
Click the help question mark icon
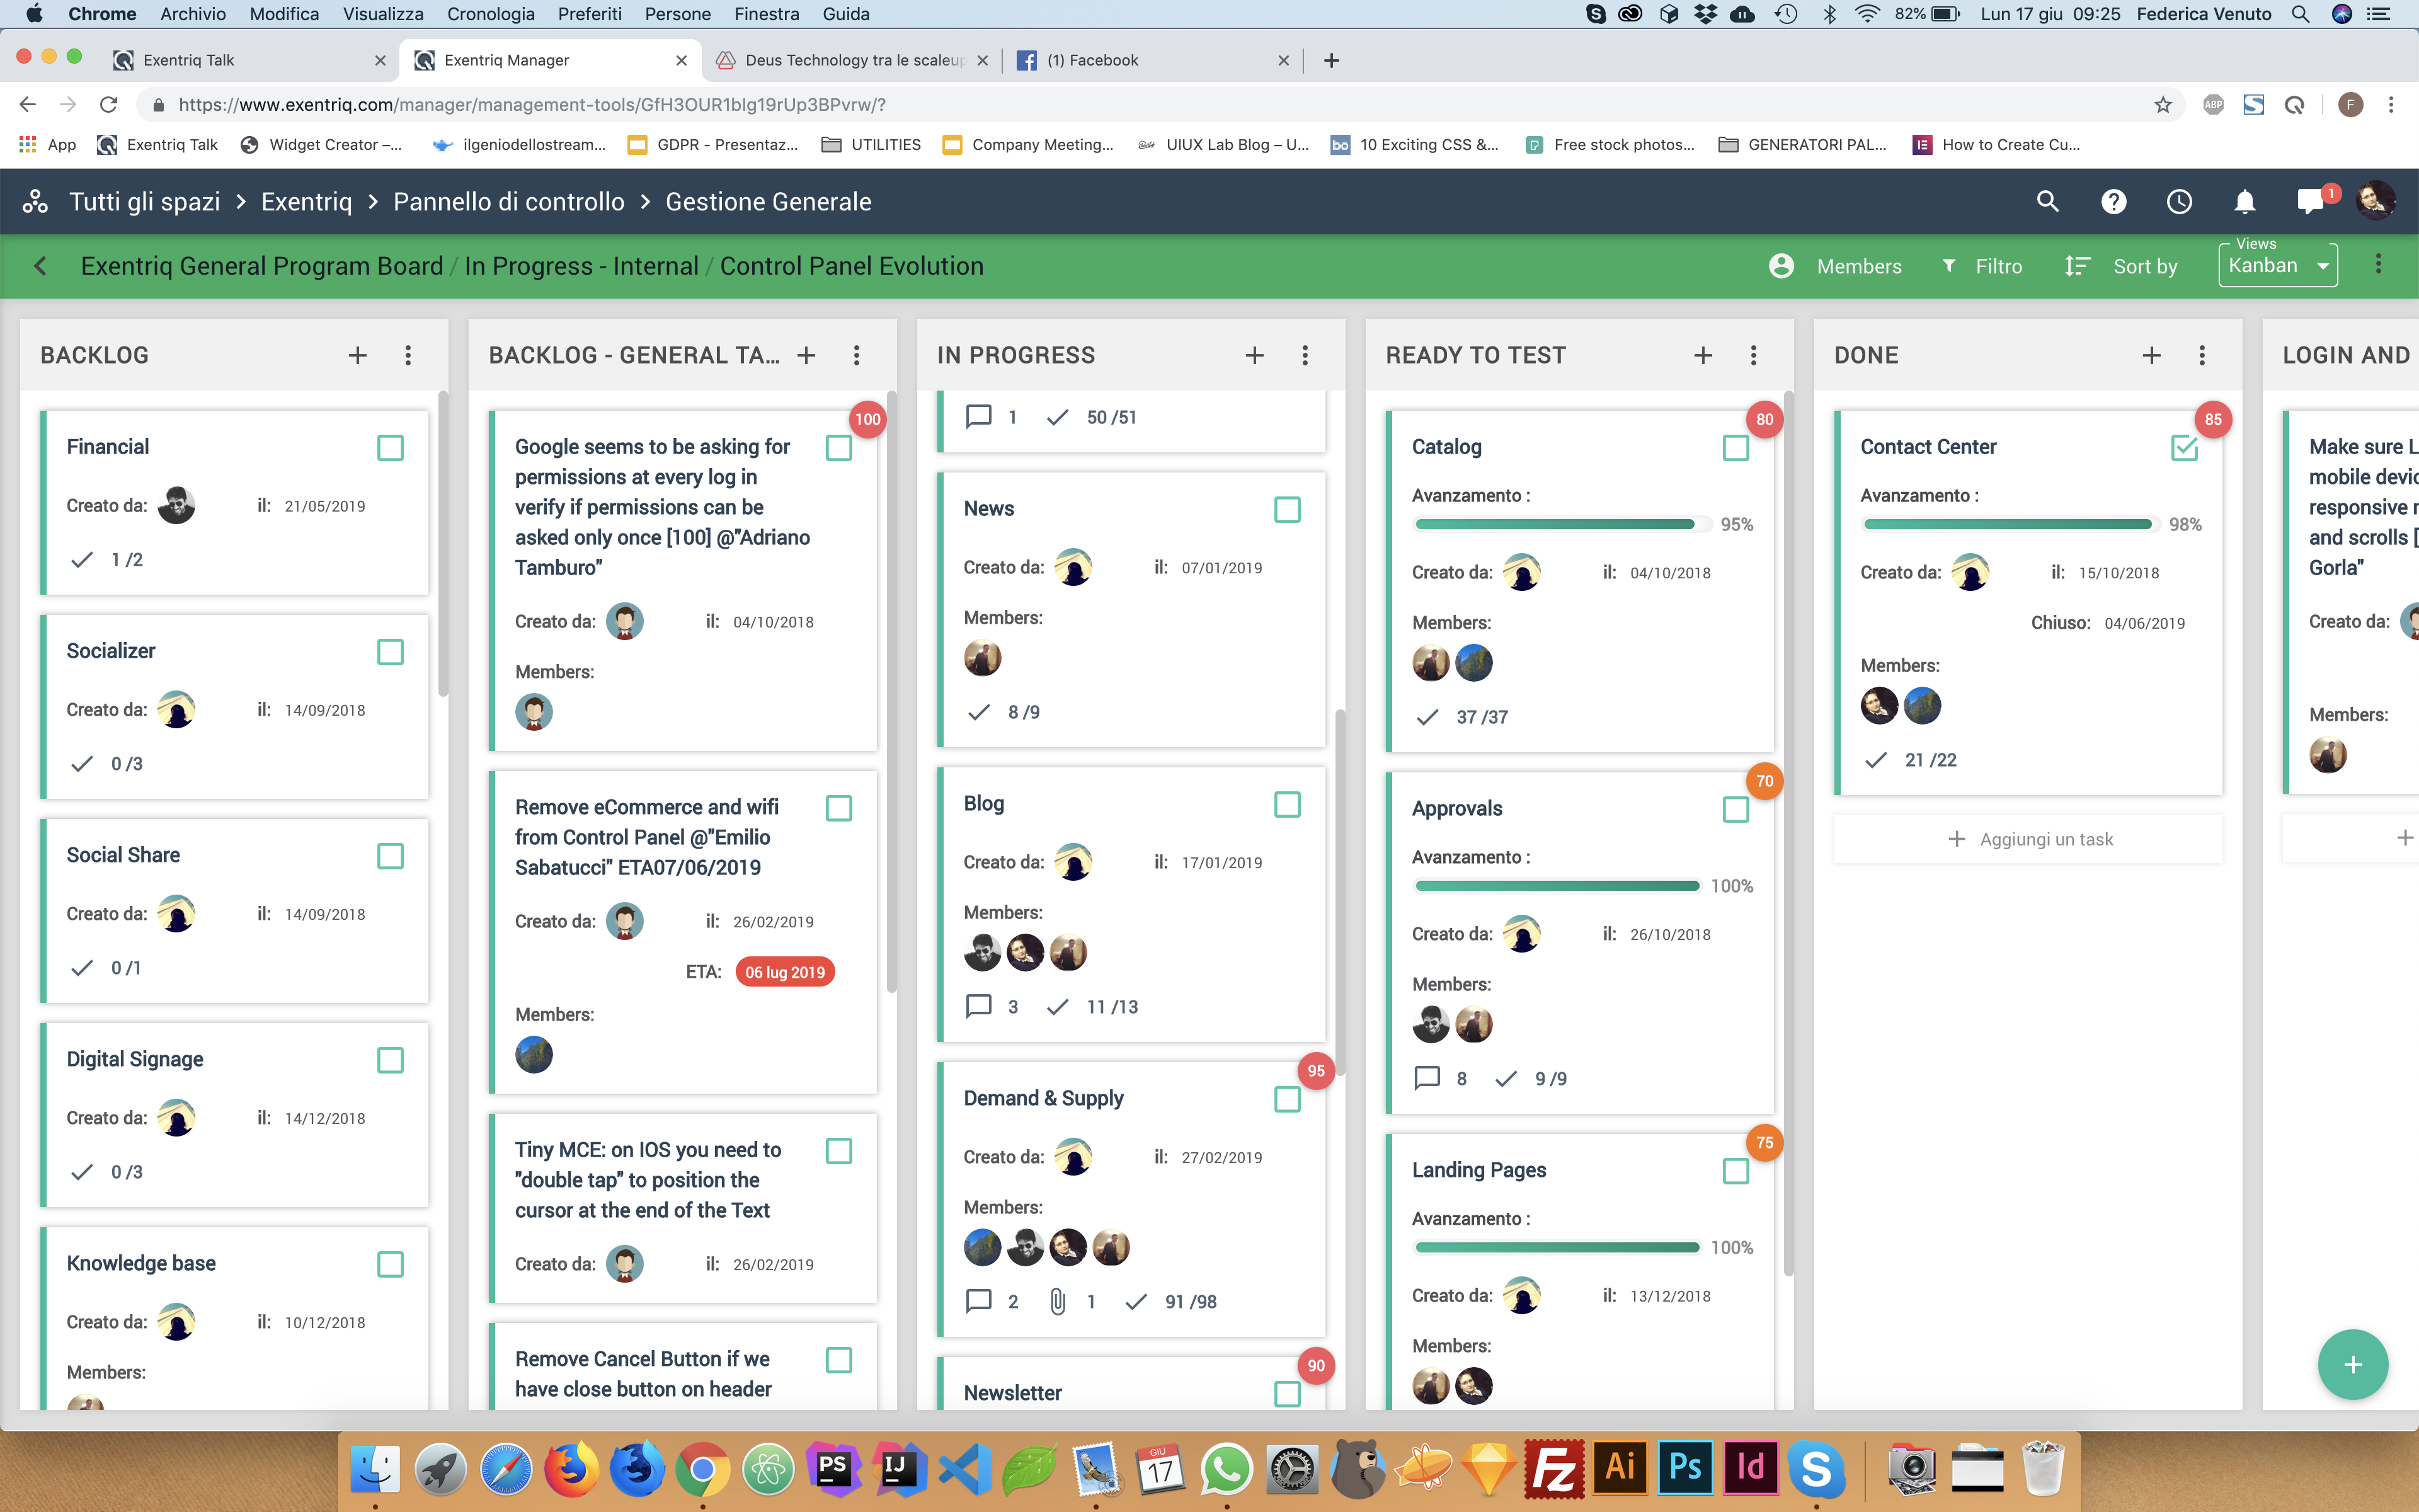point(2113,202)
